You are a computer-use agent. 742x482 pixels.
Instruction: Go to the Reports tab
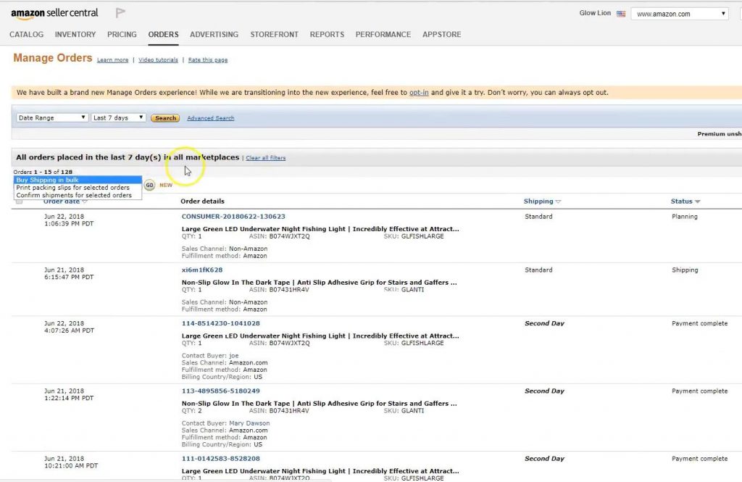[x=327, y=34]
